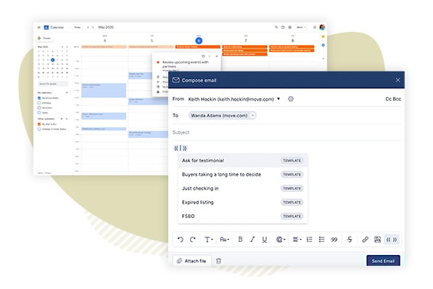
Task: Open the text color palette dropdown
Action: coord(281,239)
